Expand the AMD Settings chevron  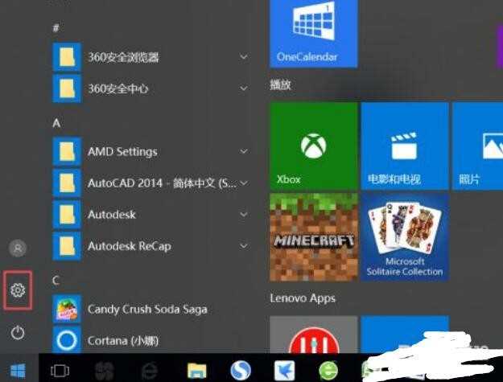244,151
